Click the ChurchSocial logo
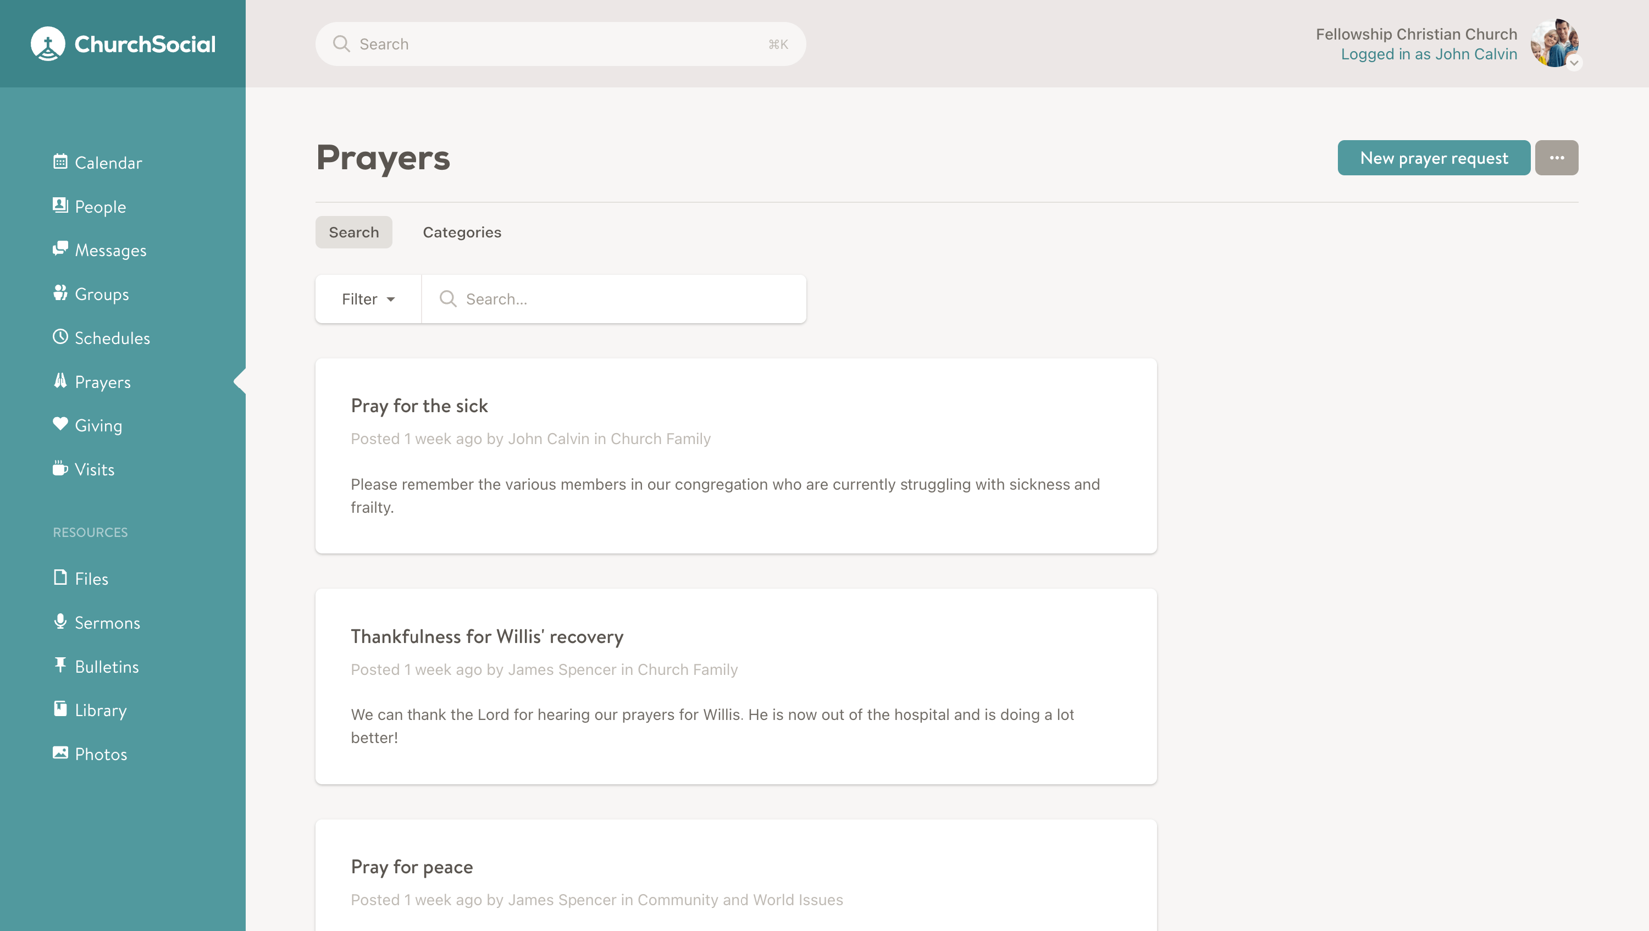Image resolution: width=1649 pixels, height=931 pixels. (123, 43)
